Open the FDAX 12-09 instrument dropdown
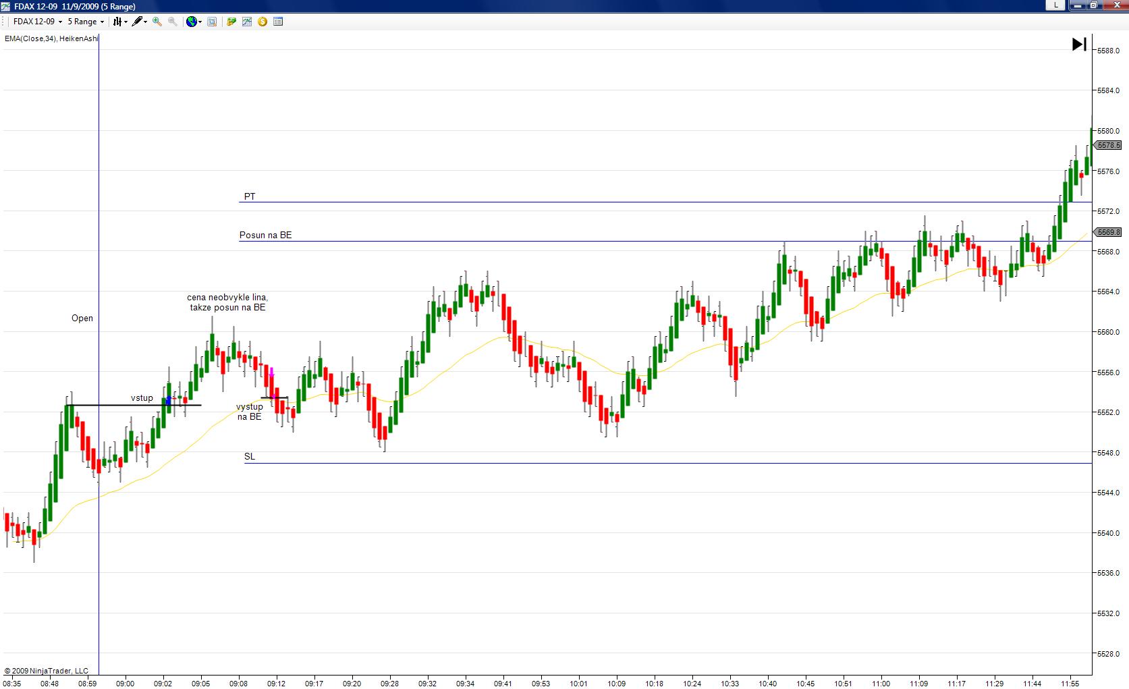This screenshot has height=689, width=1129. [x=38, y=22]
